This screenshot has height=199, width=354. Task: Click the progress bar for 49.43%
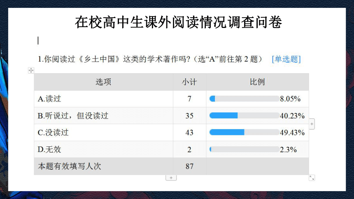[245, 132]
